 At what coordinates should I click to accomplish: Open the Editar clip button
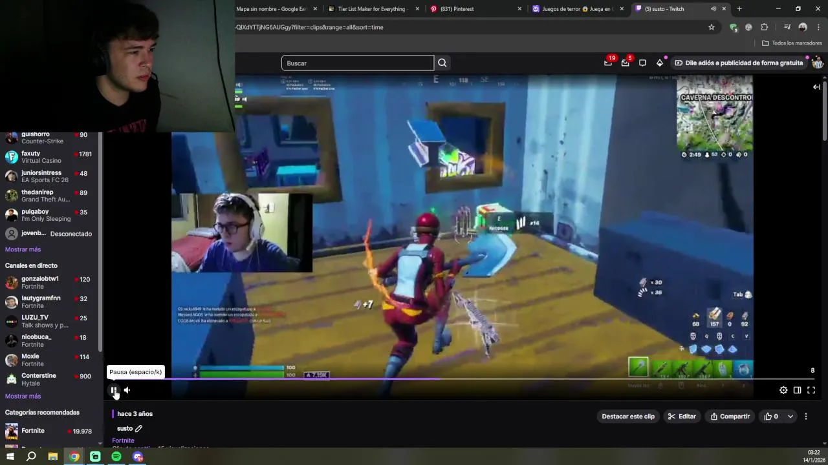[x=682, y=417]
